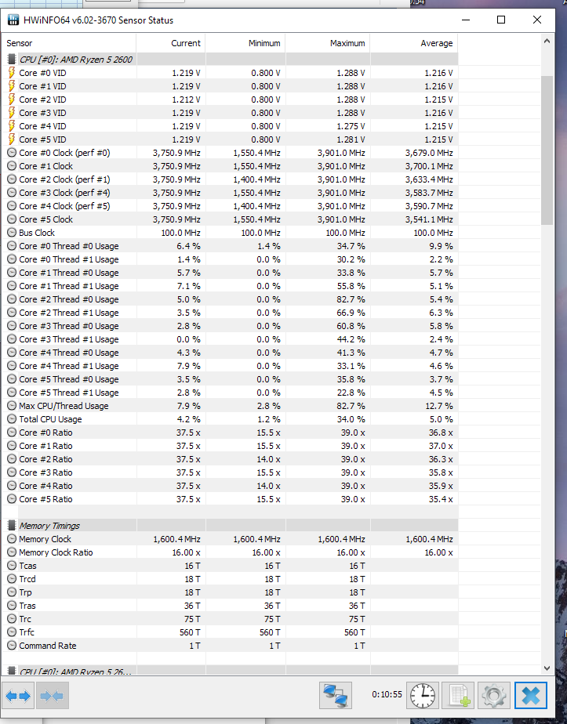This screenshot has height=724, width=567.
Task: Click the icon beside Tcas row
Action: tap(12, 566)
